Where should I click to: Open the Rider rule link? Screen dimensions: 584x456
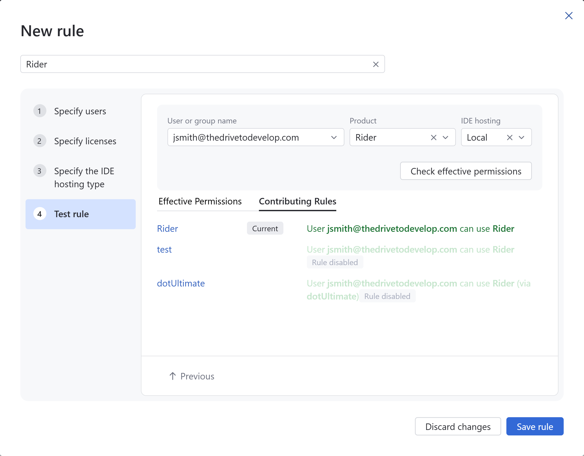pyautogui.click(x=167, y=229)
